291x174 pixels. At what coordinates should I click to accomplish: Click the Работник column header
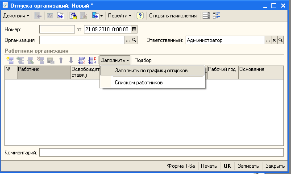coord(44,73)
